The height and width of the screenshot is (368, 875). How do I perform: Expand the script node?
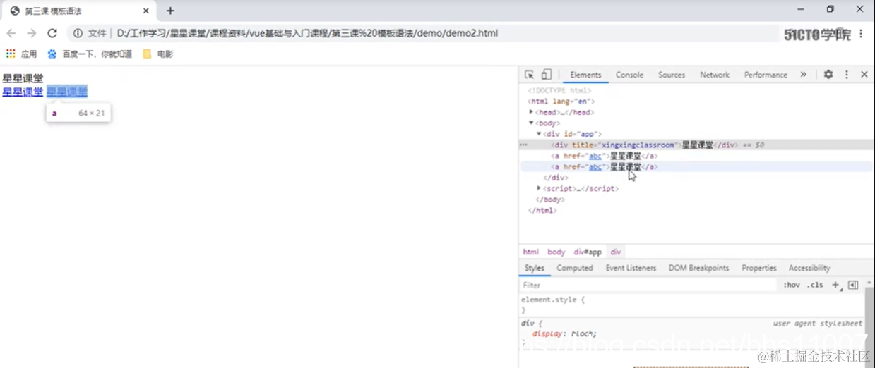point(539,188)
